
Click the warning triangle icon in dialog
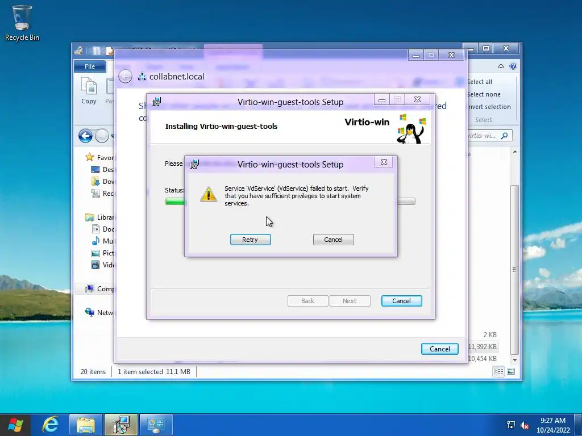[209, 194]
